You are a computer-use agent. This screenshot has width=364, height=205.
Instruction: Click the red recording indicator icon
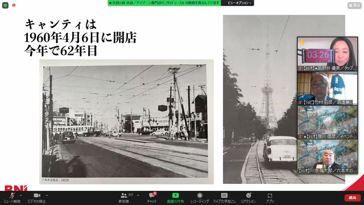(x=14, y=5)
